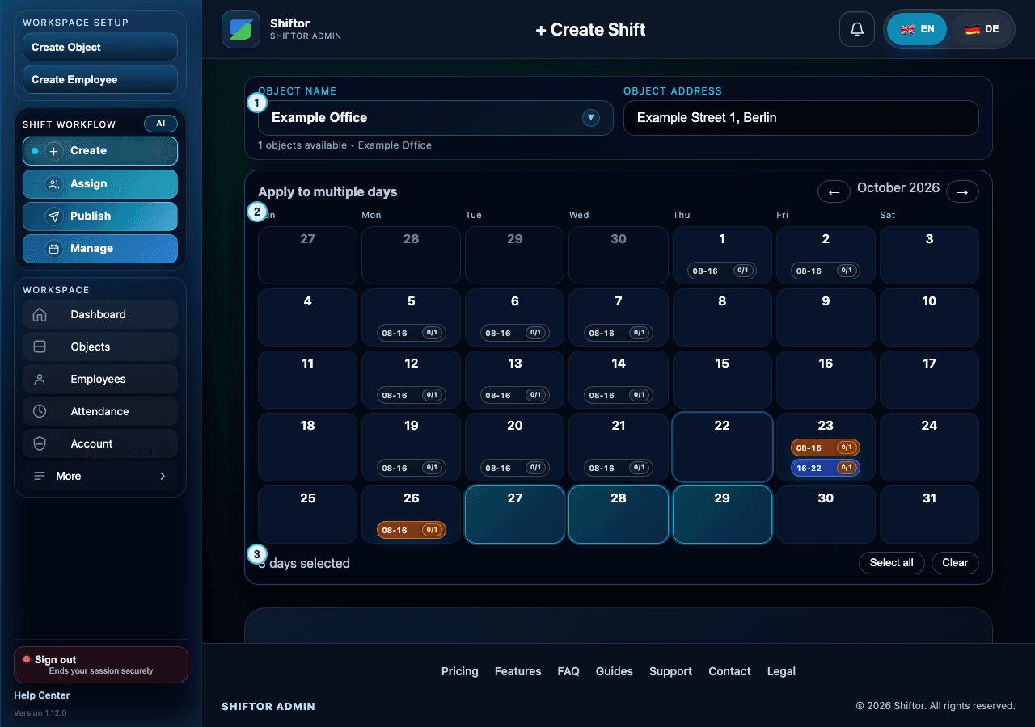
Task: Click the paper plane Publish icon
Action: pos(54,216)
